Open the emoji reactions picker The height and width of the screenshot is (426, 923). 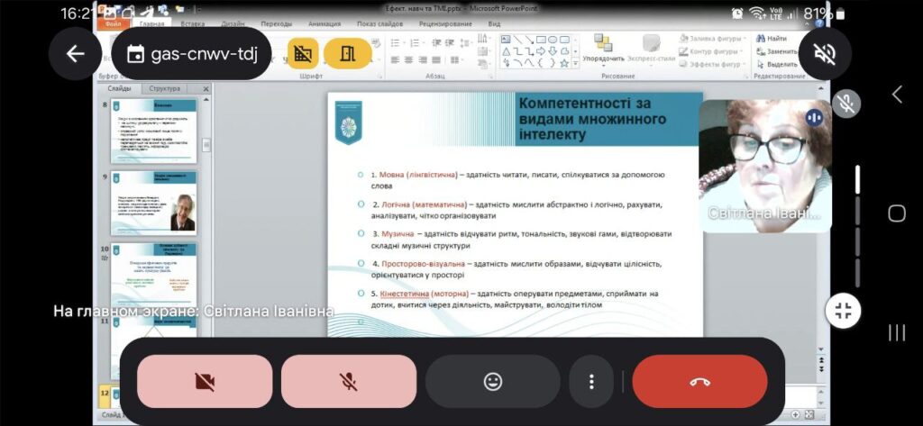[492, 381]
